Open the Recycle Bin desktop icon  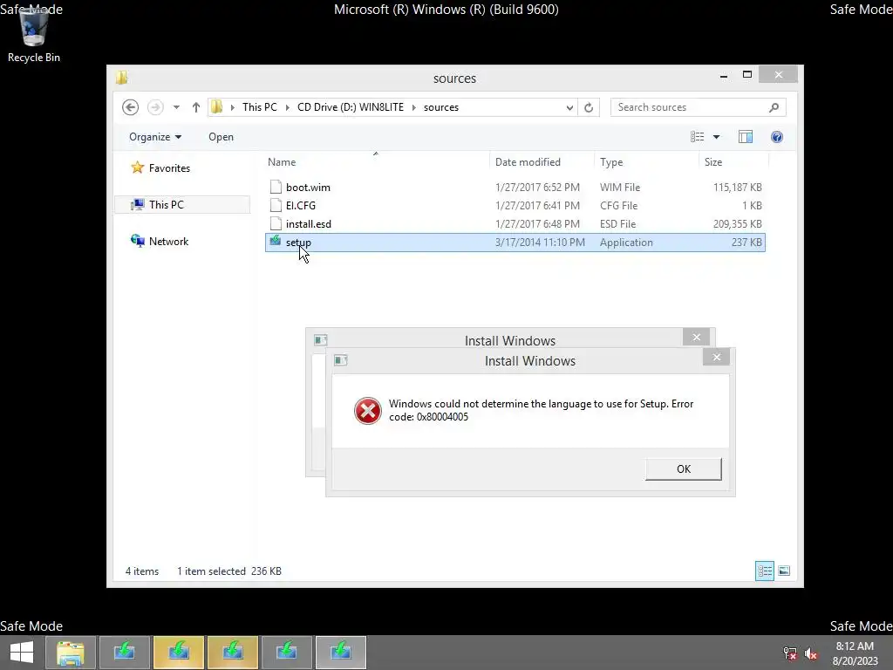tap(34, 34)
